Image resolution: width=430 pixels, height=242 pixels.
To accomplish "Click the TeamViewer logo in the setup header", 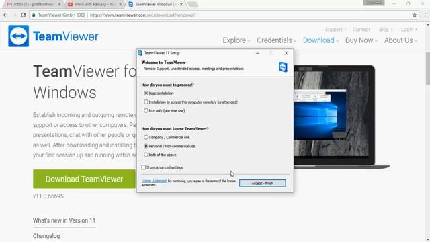I will (283, 67).
